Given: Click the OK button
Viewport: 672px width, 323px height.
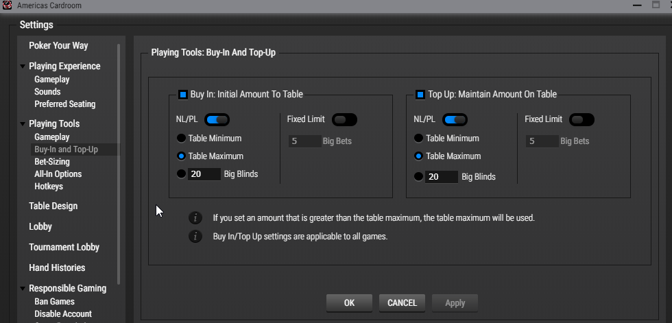Looking at the screenshot, I should [349, 303].
